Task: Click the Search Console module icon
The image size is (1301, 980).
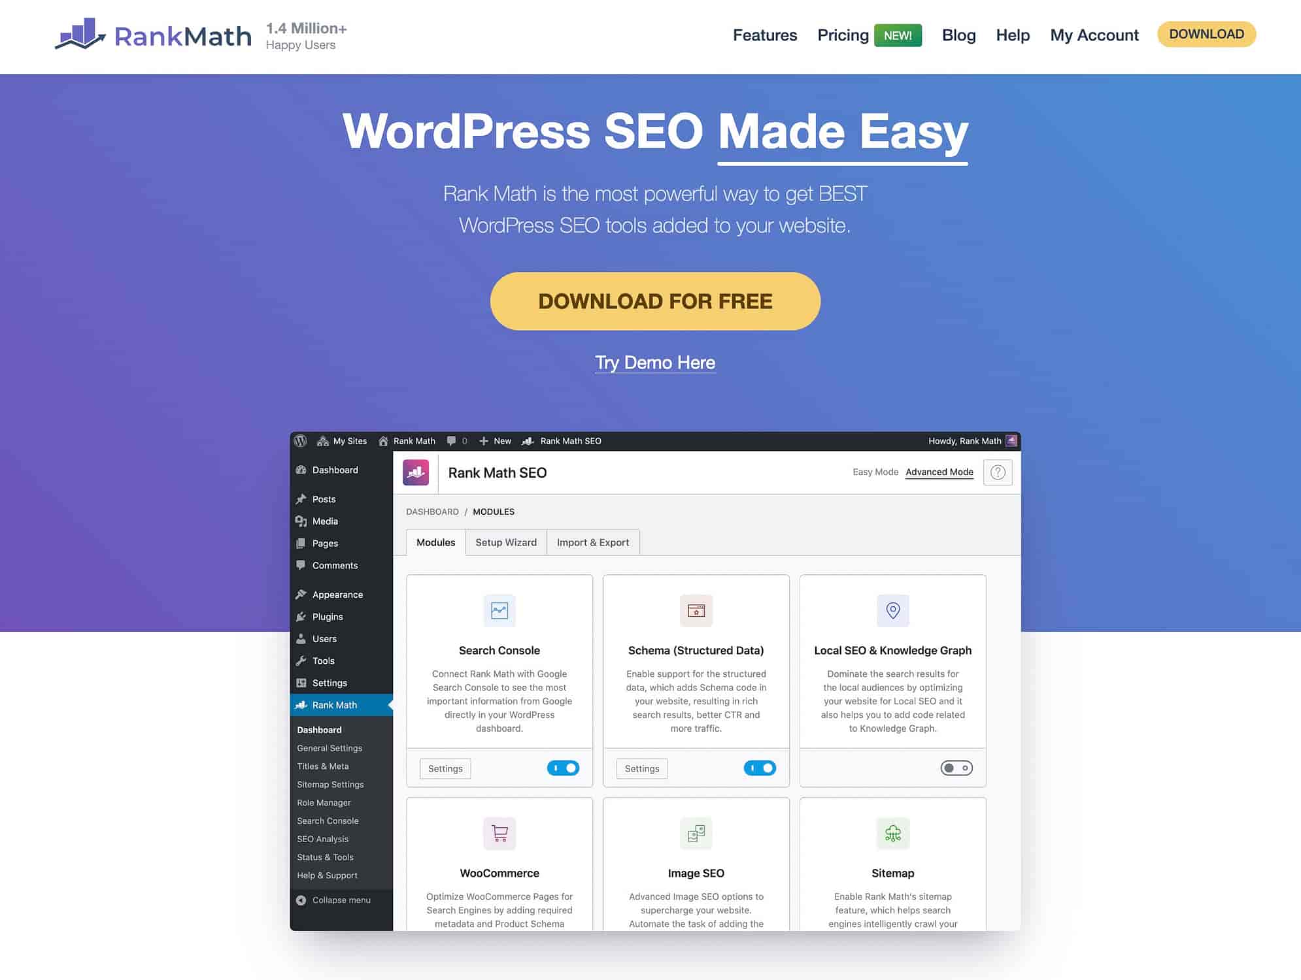Action: (499, 610)
